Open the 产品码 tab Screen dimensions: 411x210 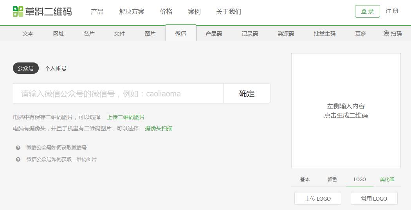214,34
